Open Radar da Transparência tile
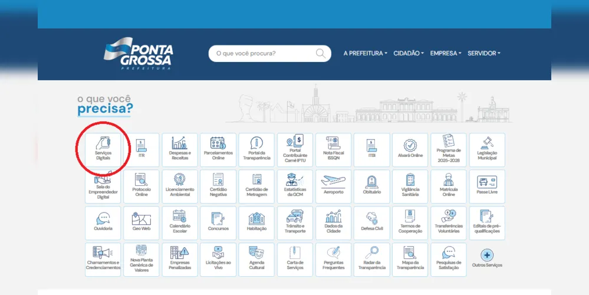The width and height of the screenshot is (589, 295). click(x=371, y=259)
